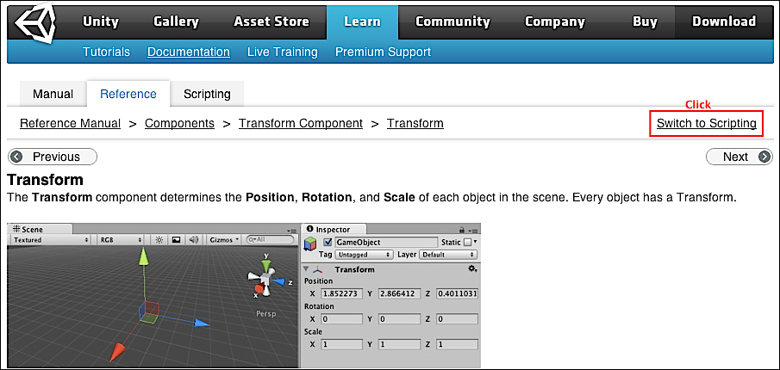Screen dimensions: 780x370
Task: Click the blue Z axis arrow
Action: (201, 324)
